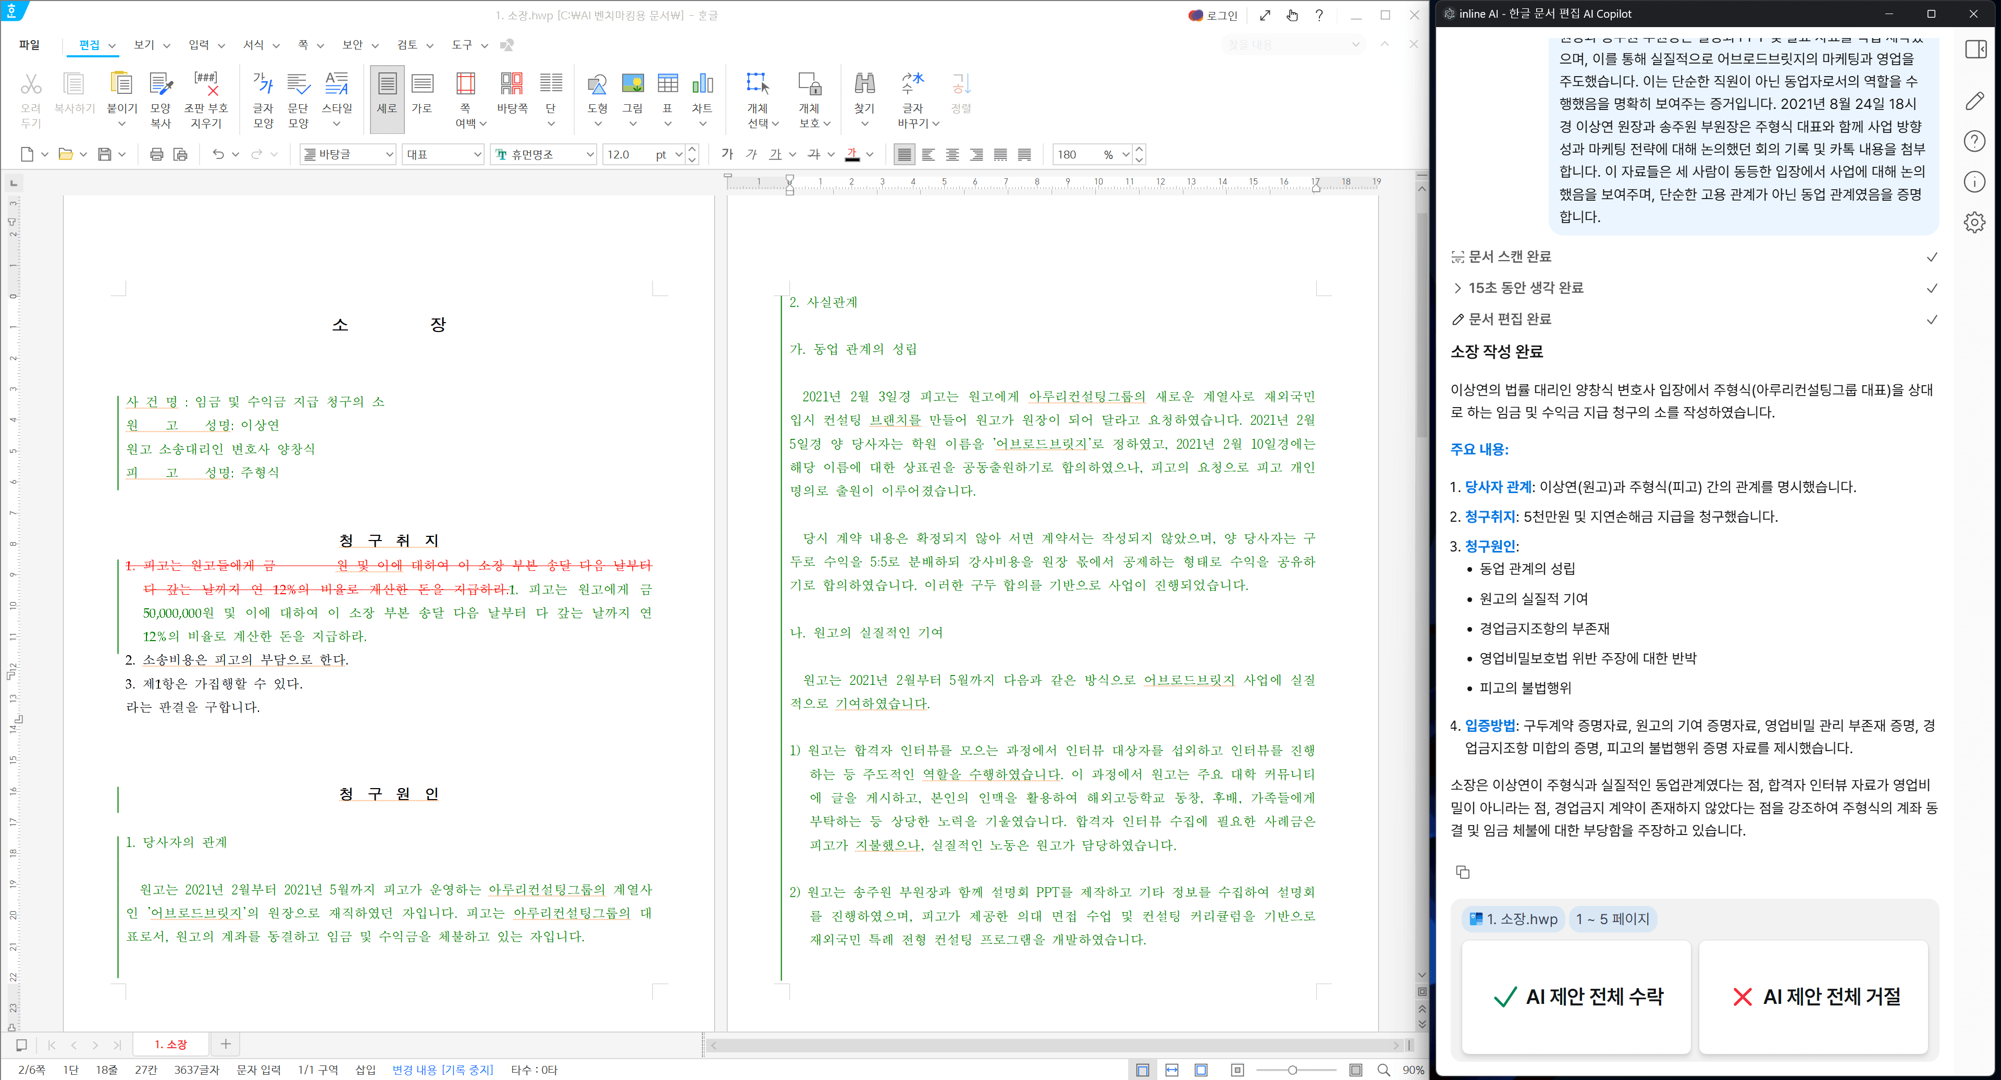
Task: Reject all AI suggestions (AI 제안 전체 거절)
Action: tap(1813, 997)
